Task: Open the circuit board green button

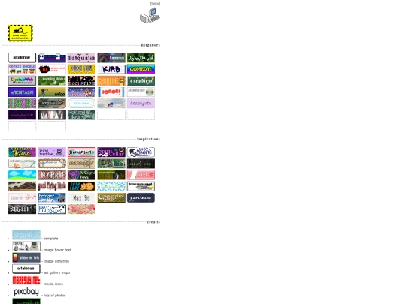Action: (x=111, y=164)
